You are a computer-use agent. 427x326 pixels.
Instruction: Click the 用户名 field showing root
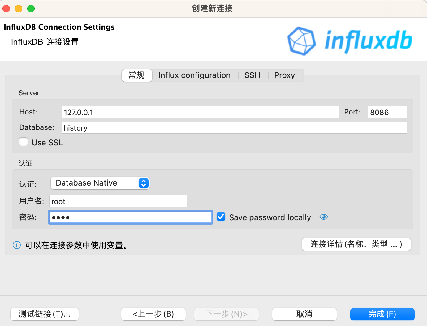pyautogui.click(x=118, y=201)
